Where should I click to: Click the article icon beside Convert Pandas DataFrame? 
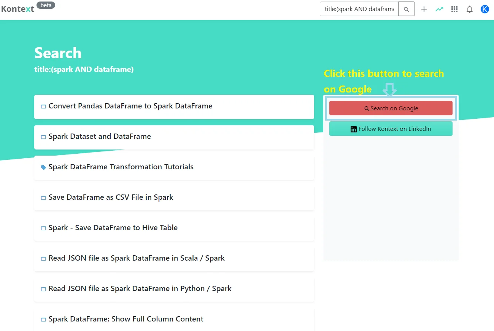(43, 107)
